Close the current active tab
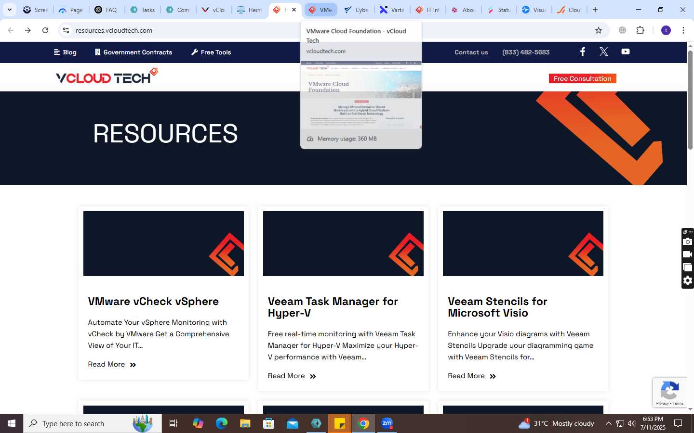Screen dimensions: 694x433 pos(294,10)
